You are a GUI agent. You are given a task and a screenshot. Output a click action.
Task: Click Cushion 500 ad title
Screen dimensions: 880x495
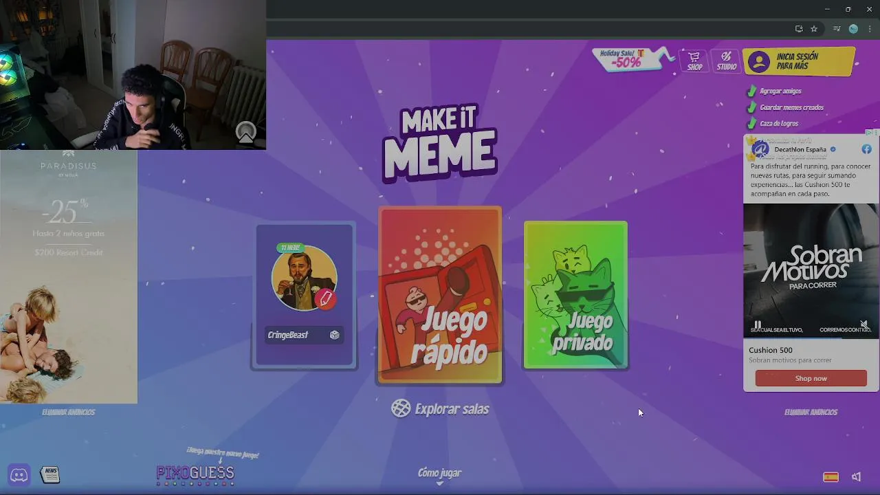coord(770,350)
